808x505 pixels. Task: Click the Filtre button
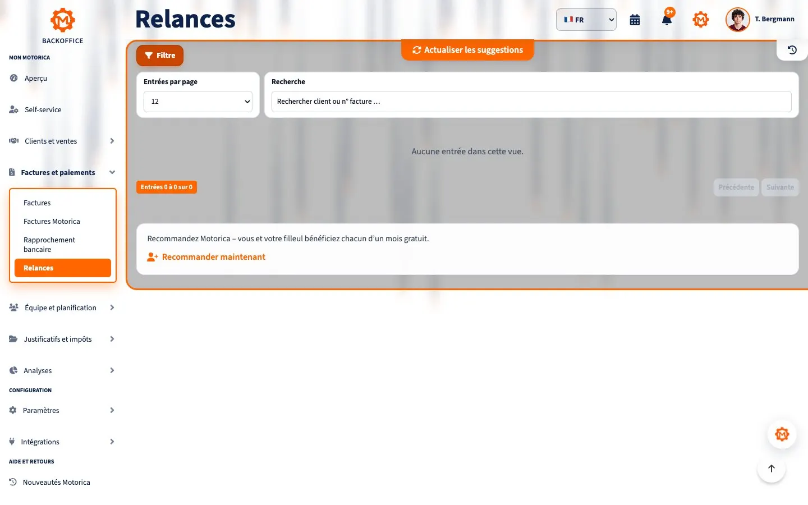(x=160, y=56)
